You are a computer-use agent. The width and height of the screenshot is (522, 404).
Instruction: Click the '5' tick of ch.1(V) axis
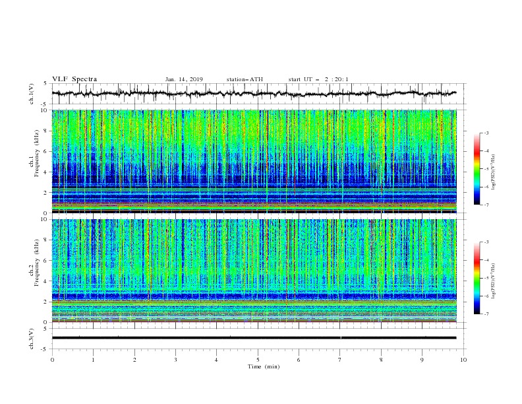[46, 84]
